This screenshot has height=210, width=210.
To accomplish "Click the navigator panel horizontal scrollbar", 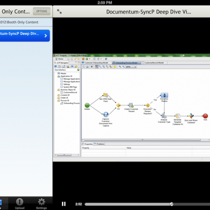I will (64, 155).
